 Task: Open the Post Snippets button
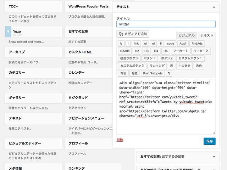pyautogui.click(x=153, y=73)
